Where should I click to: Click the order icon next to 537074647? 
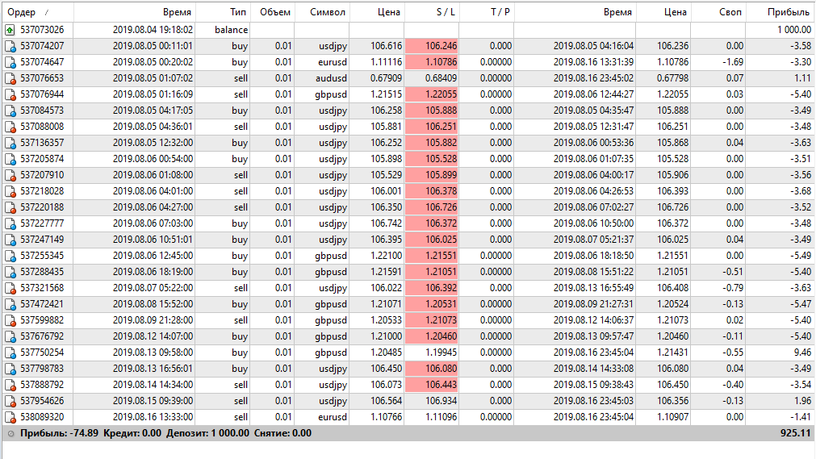click(10, 62)
